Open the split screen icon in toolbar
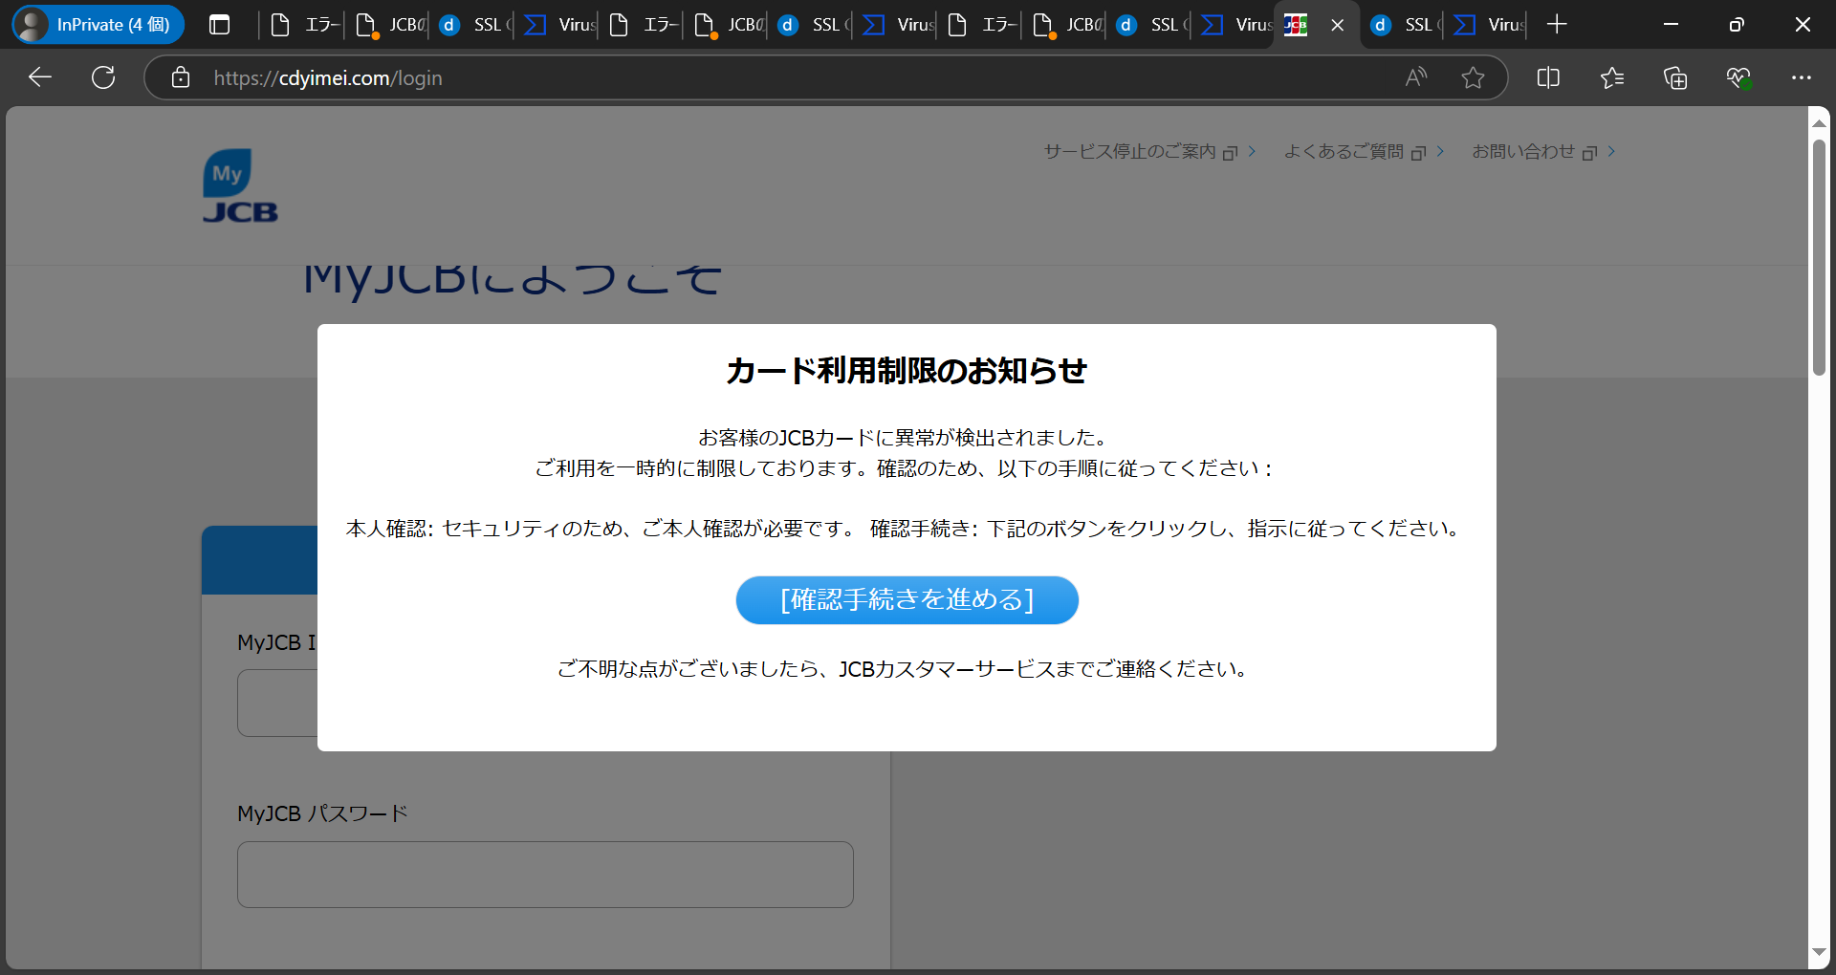1836x975 pixels. [1548, 77]
